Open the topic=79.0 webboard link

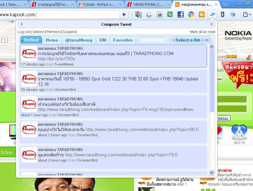coord(121,155)
